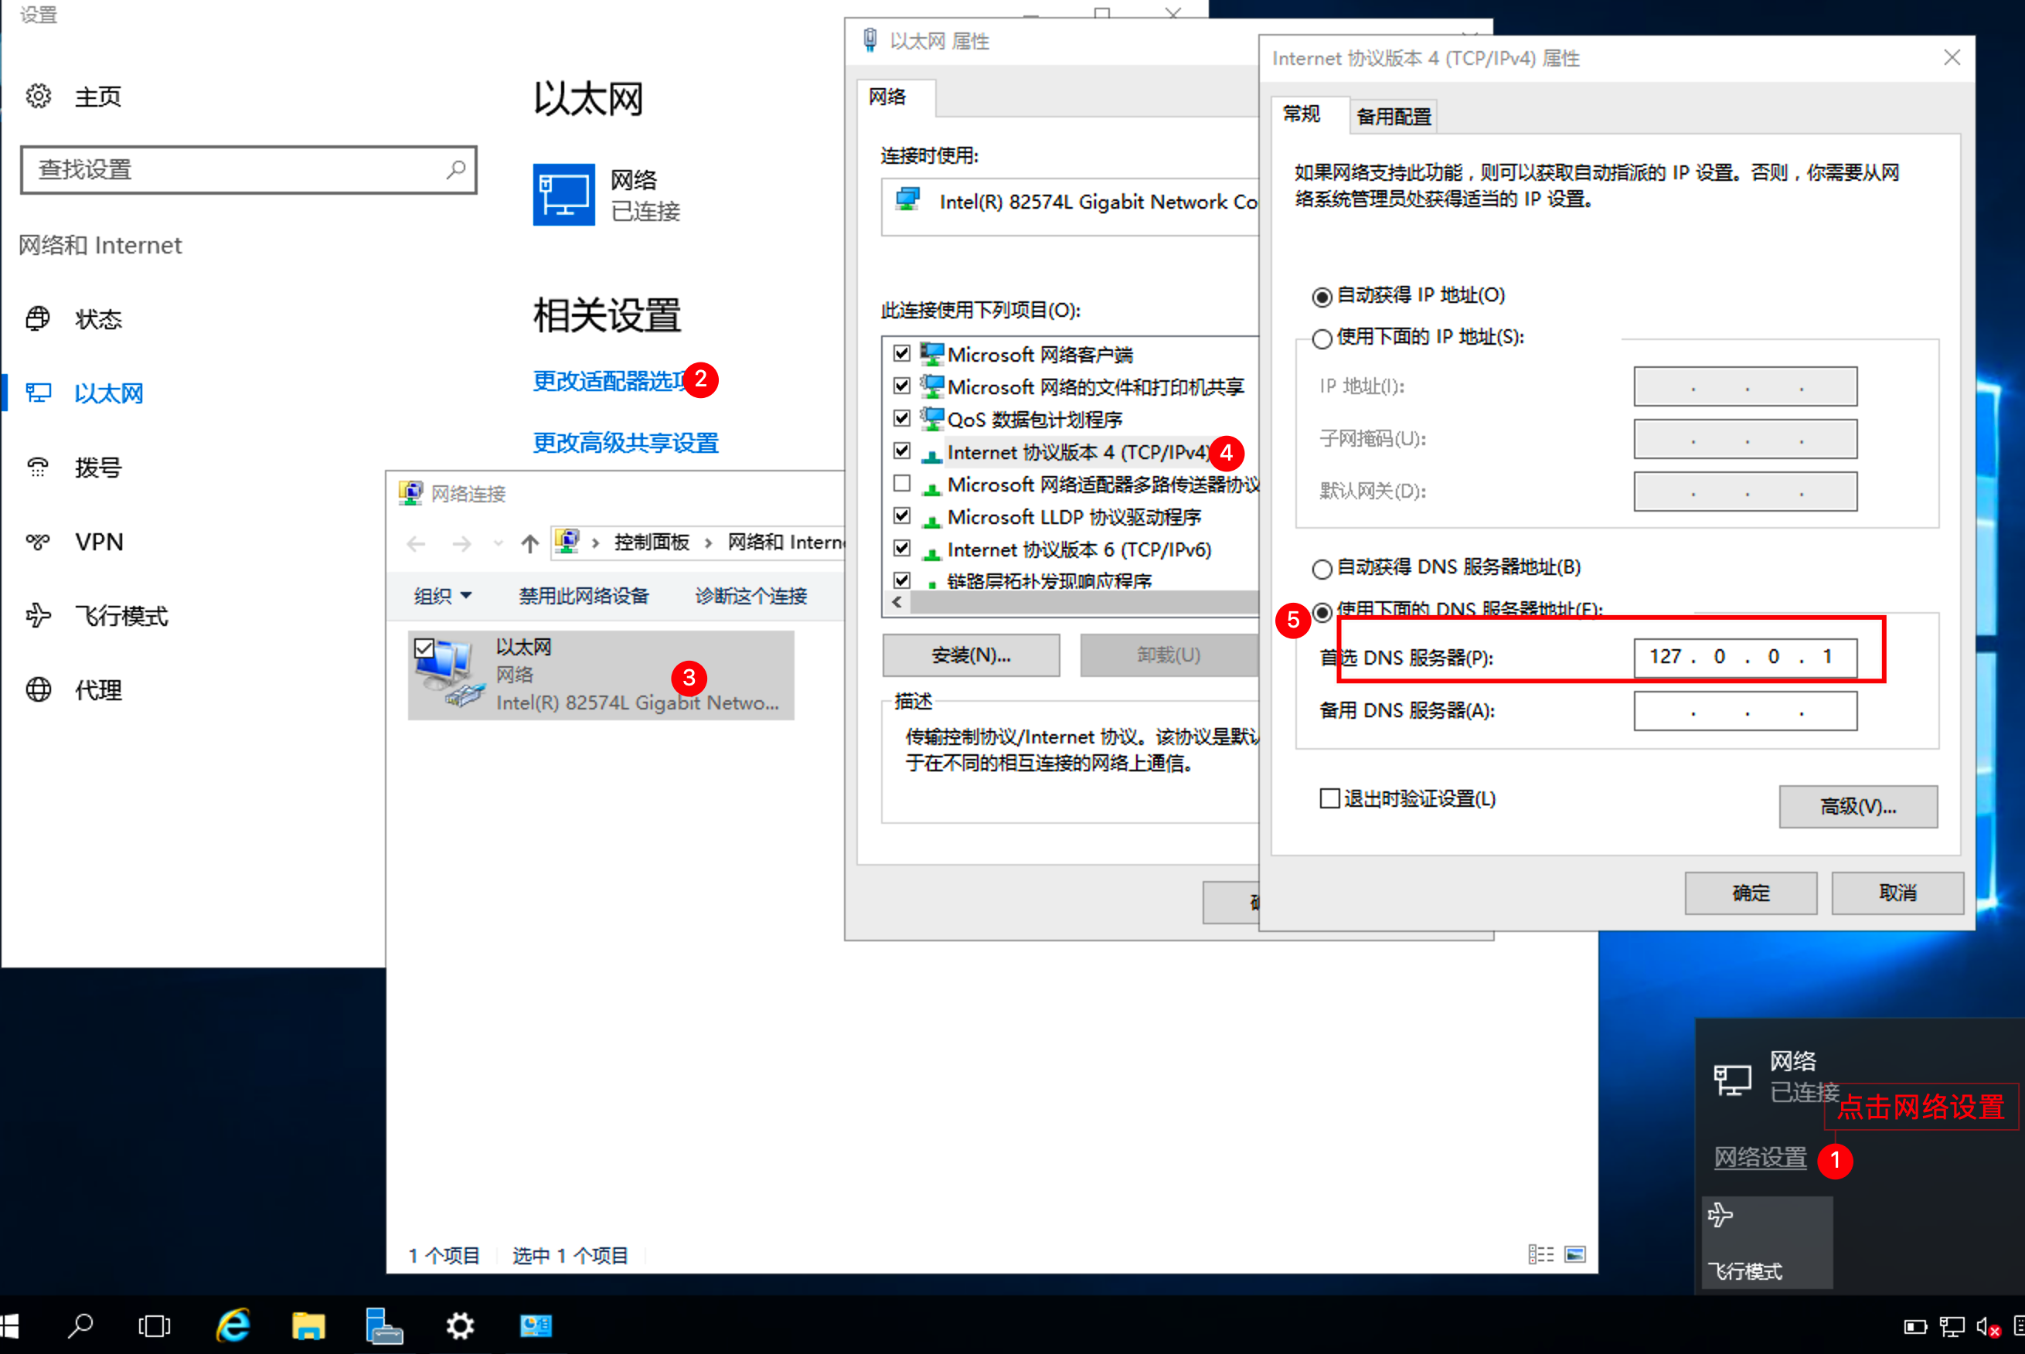Click the taskbar search magnifier icon
2025x1354 pixels.
(80, 1325)
